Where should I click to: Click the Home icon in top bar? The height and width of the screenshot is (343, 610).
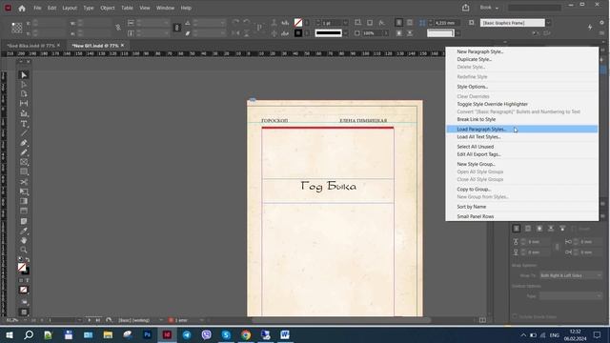(x=22, y=8)
